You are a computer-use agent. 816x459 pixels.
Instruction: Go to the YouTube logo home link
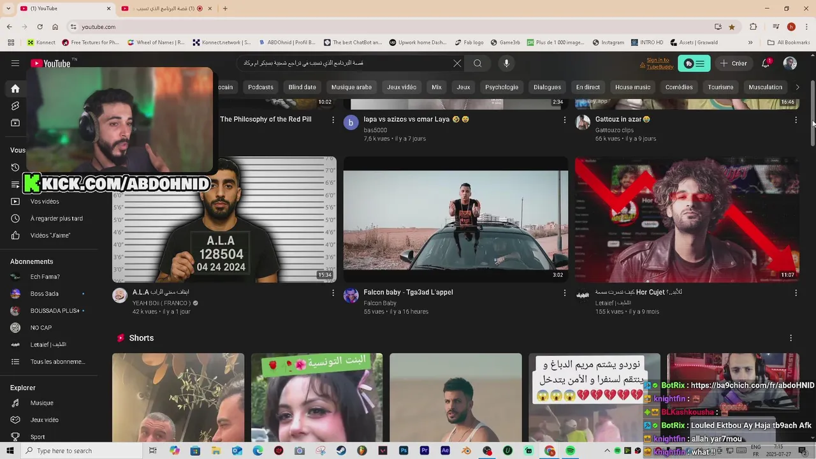51,63
